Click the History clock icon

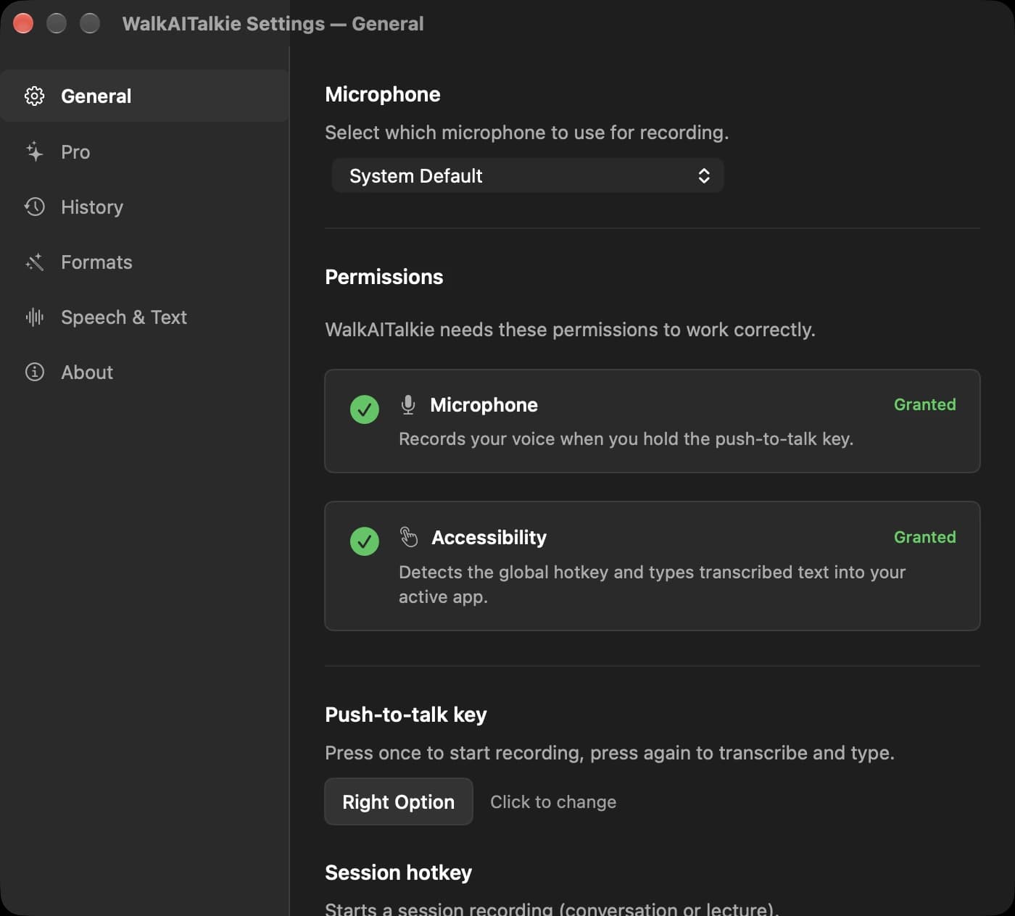34,207
